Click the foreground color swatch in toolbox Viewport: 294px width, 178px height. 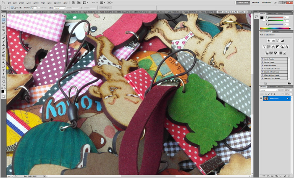3,88
